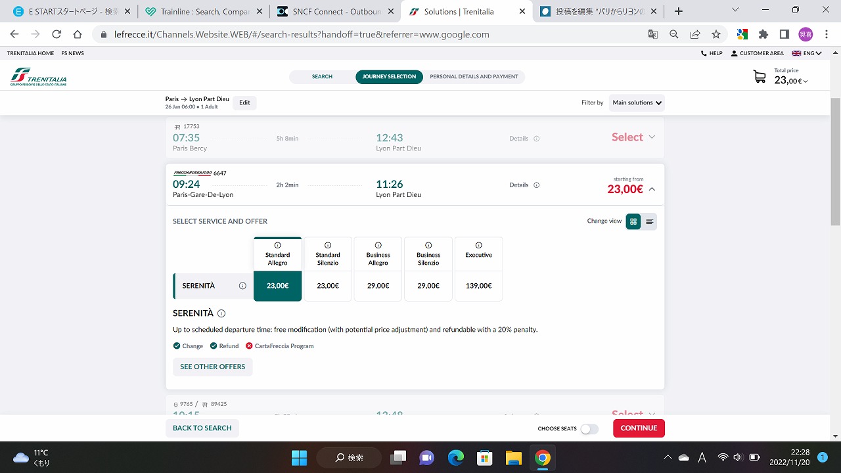Open Customer Area link

(x=758, y=53)
